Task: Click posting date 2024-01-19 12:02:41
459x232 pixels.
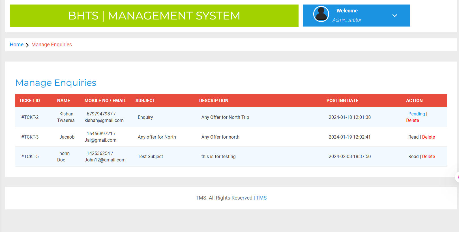Action: pos(350,137)
